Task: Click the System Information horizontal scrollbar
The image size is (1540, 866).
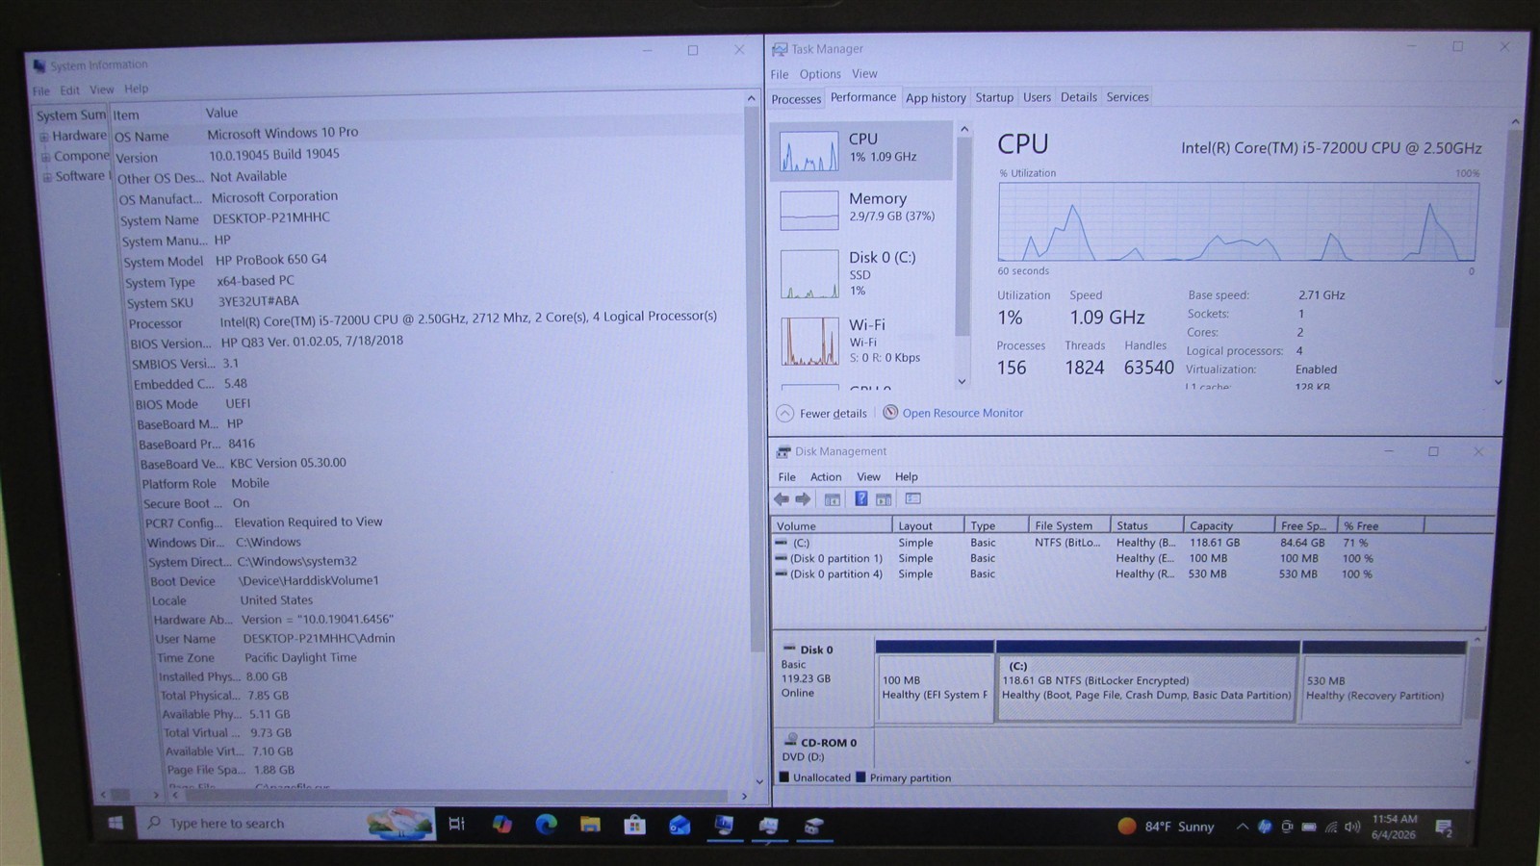Action: pos(457,796)
